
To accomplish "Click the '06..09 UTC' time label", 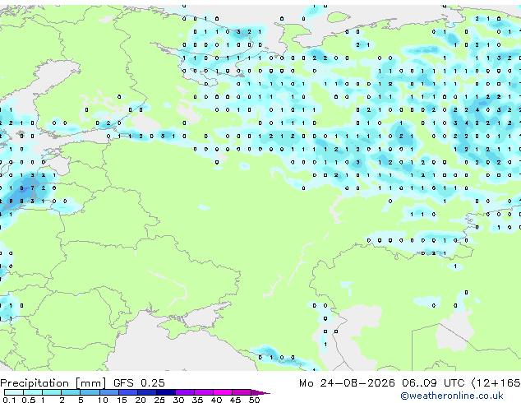I will [432, 383].
